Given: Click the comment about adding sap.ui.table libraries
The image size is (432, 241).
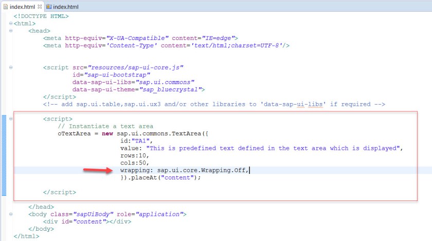Looking at the screenshot, I should click(214, 104).
